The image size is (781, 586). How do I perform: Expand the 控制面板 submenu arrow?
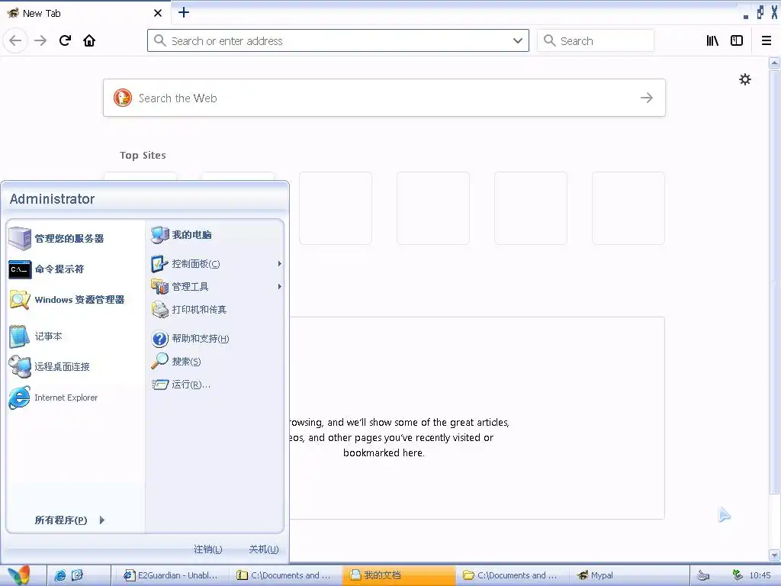(279, 263)
